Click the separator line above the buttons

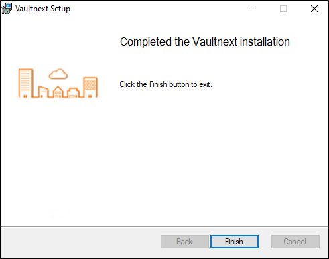point(164,227)
